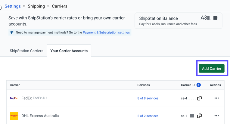Viewport: 230px width, 124px height.
Task: Click the ShipStation Balance card
Action: tap(178, 21)
